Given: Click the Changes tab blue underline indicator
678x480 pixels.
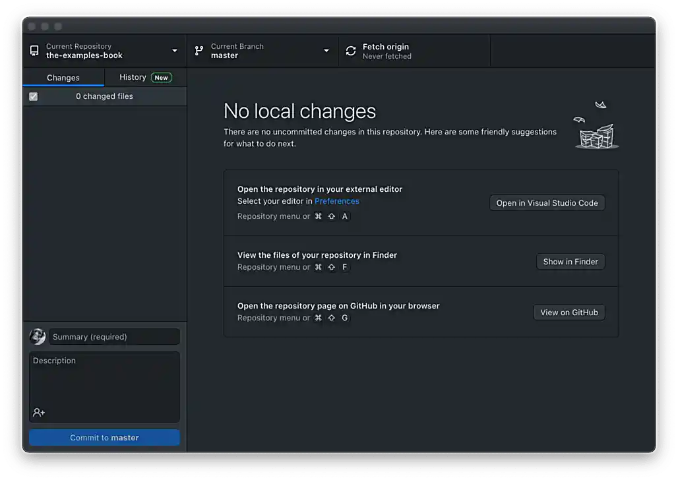Looking at the screenshot, I should tap(63, 85).
